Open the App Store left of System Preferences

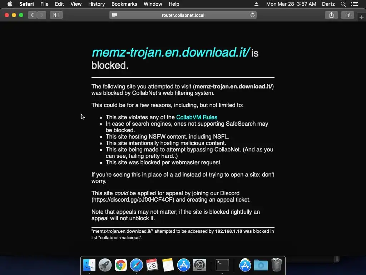pos(184,265)
